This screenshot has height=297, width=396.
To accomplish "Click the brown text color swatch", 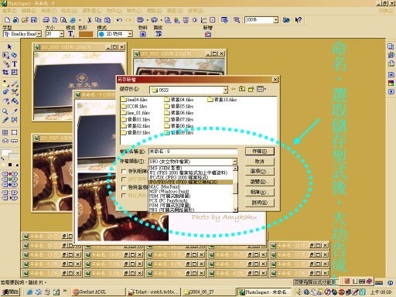I will click(x=86, y=34).
